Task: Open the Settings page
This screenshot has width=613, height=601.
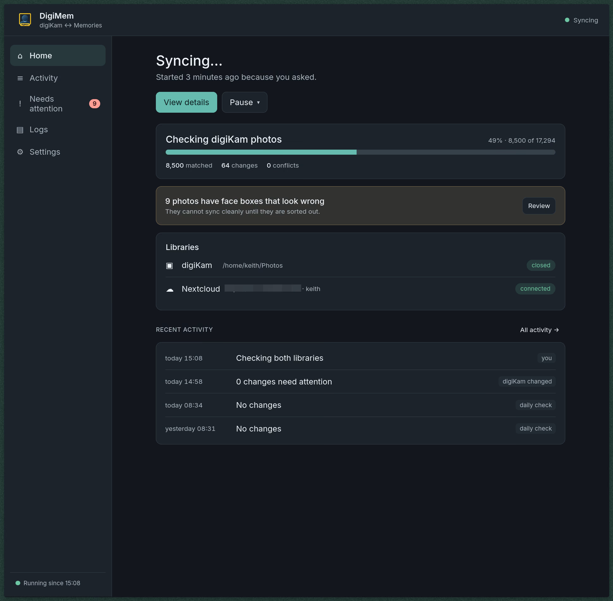Action: pos(58,152)
